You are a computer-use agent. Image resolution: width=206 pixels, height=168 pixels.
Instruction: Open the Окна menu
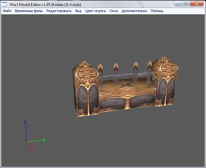tap(113, 11)
